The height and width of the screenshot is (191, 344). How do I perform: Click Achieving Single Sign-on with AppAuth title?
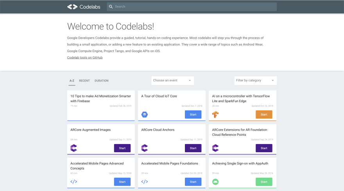tap(240, 163)
